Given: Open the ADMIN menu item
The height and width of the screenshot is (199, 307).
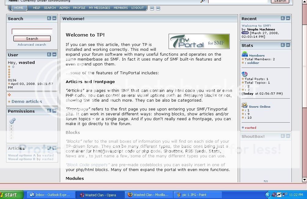Looking at the screenshot, I should (64, 8).
